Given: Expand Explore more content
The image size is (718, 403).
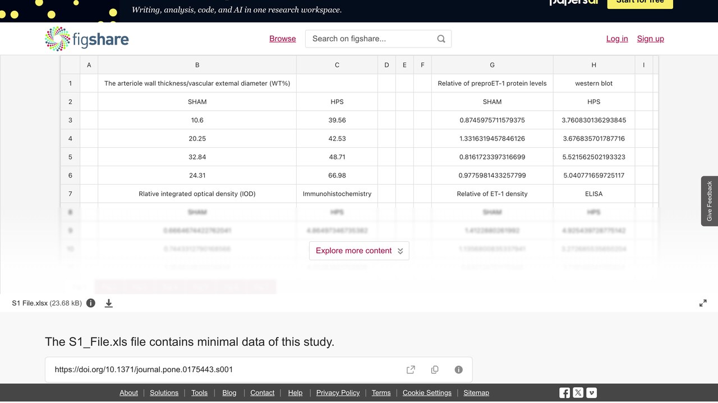Looking at the screenshot, I should [359, 251].
